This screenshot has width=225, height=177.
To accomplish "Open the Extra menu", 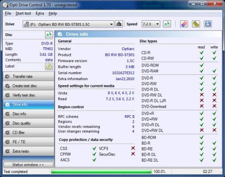I will [x=40, y=14].
